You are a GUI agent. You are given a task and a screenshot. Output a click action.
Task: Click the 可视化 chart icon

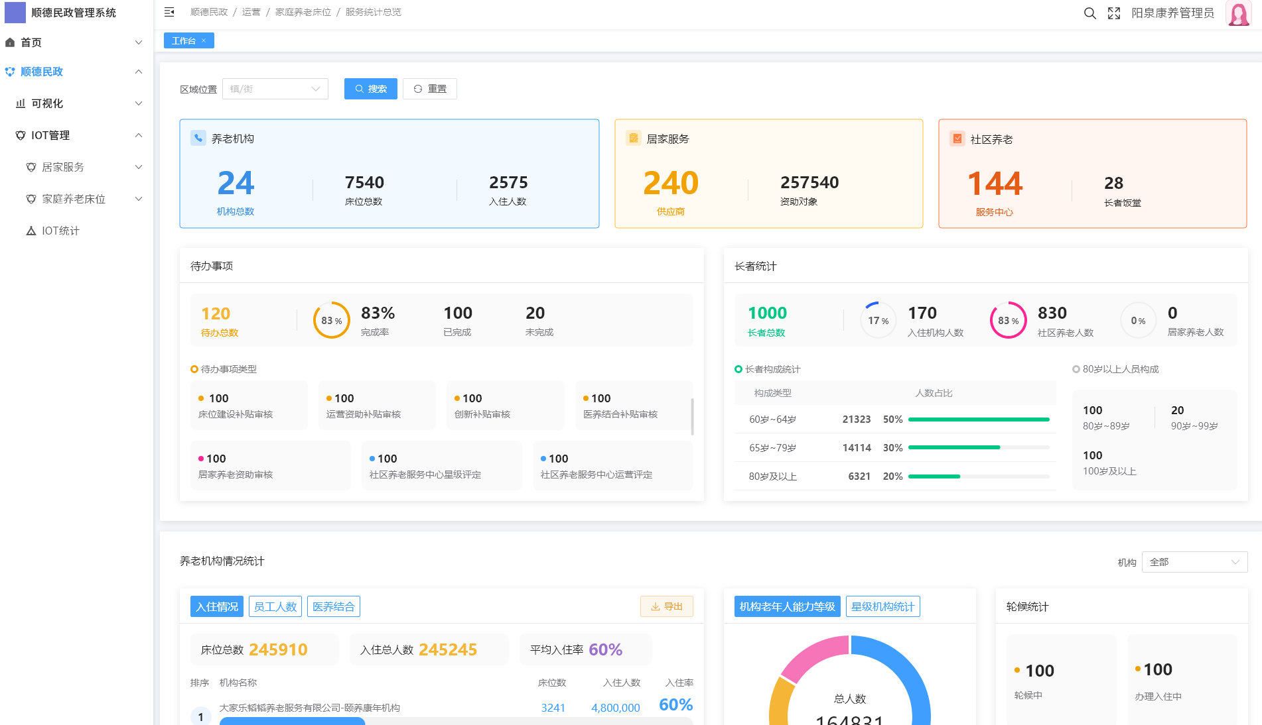(x=21, y=103)
